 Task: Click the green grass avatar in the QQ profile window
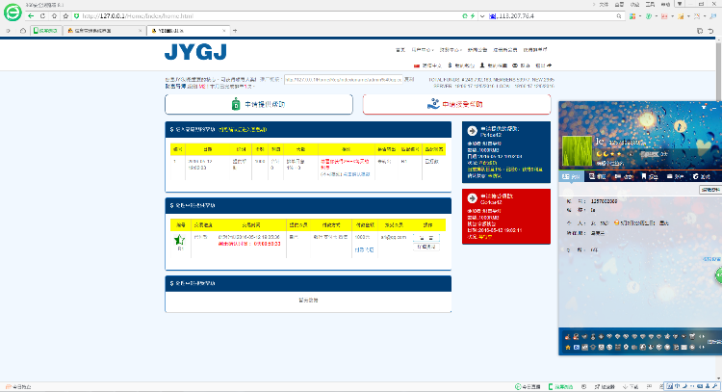[x=577, y=151]
